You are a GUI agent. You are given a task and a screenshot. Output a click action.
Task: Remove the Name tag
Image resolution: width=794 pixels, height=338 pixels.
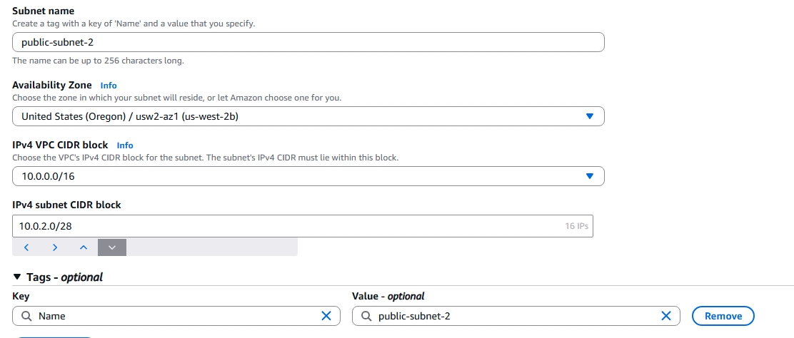point(723,316)
